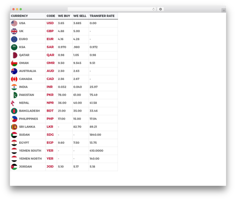Click the Canada flag icon
This screenshot has width=236, height=200.
point(14,79)
